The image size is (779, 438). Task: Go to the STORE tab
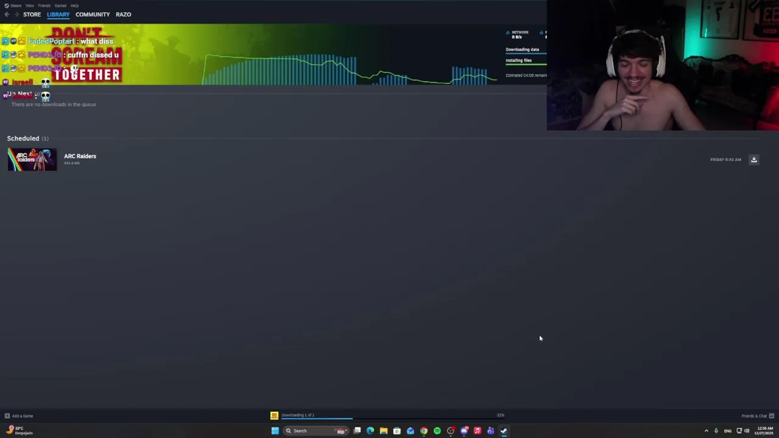32,14
